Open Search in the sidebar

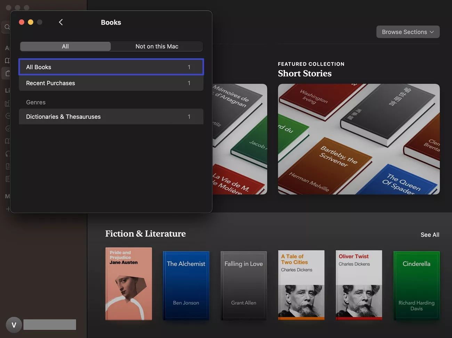(x=8, y=27)
